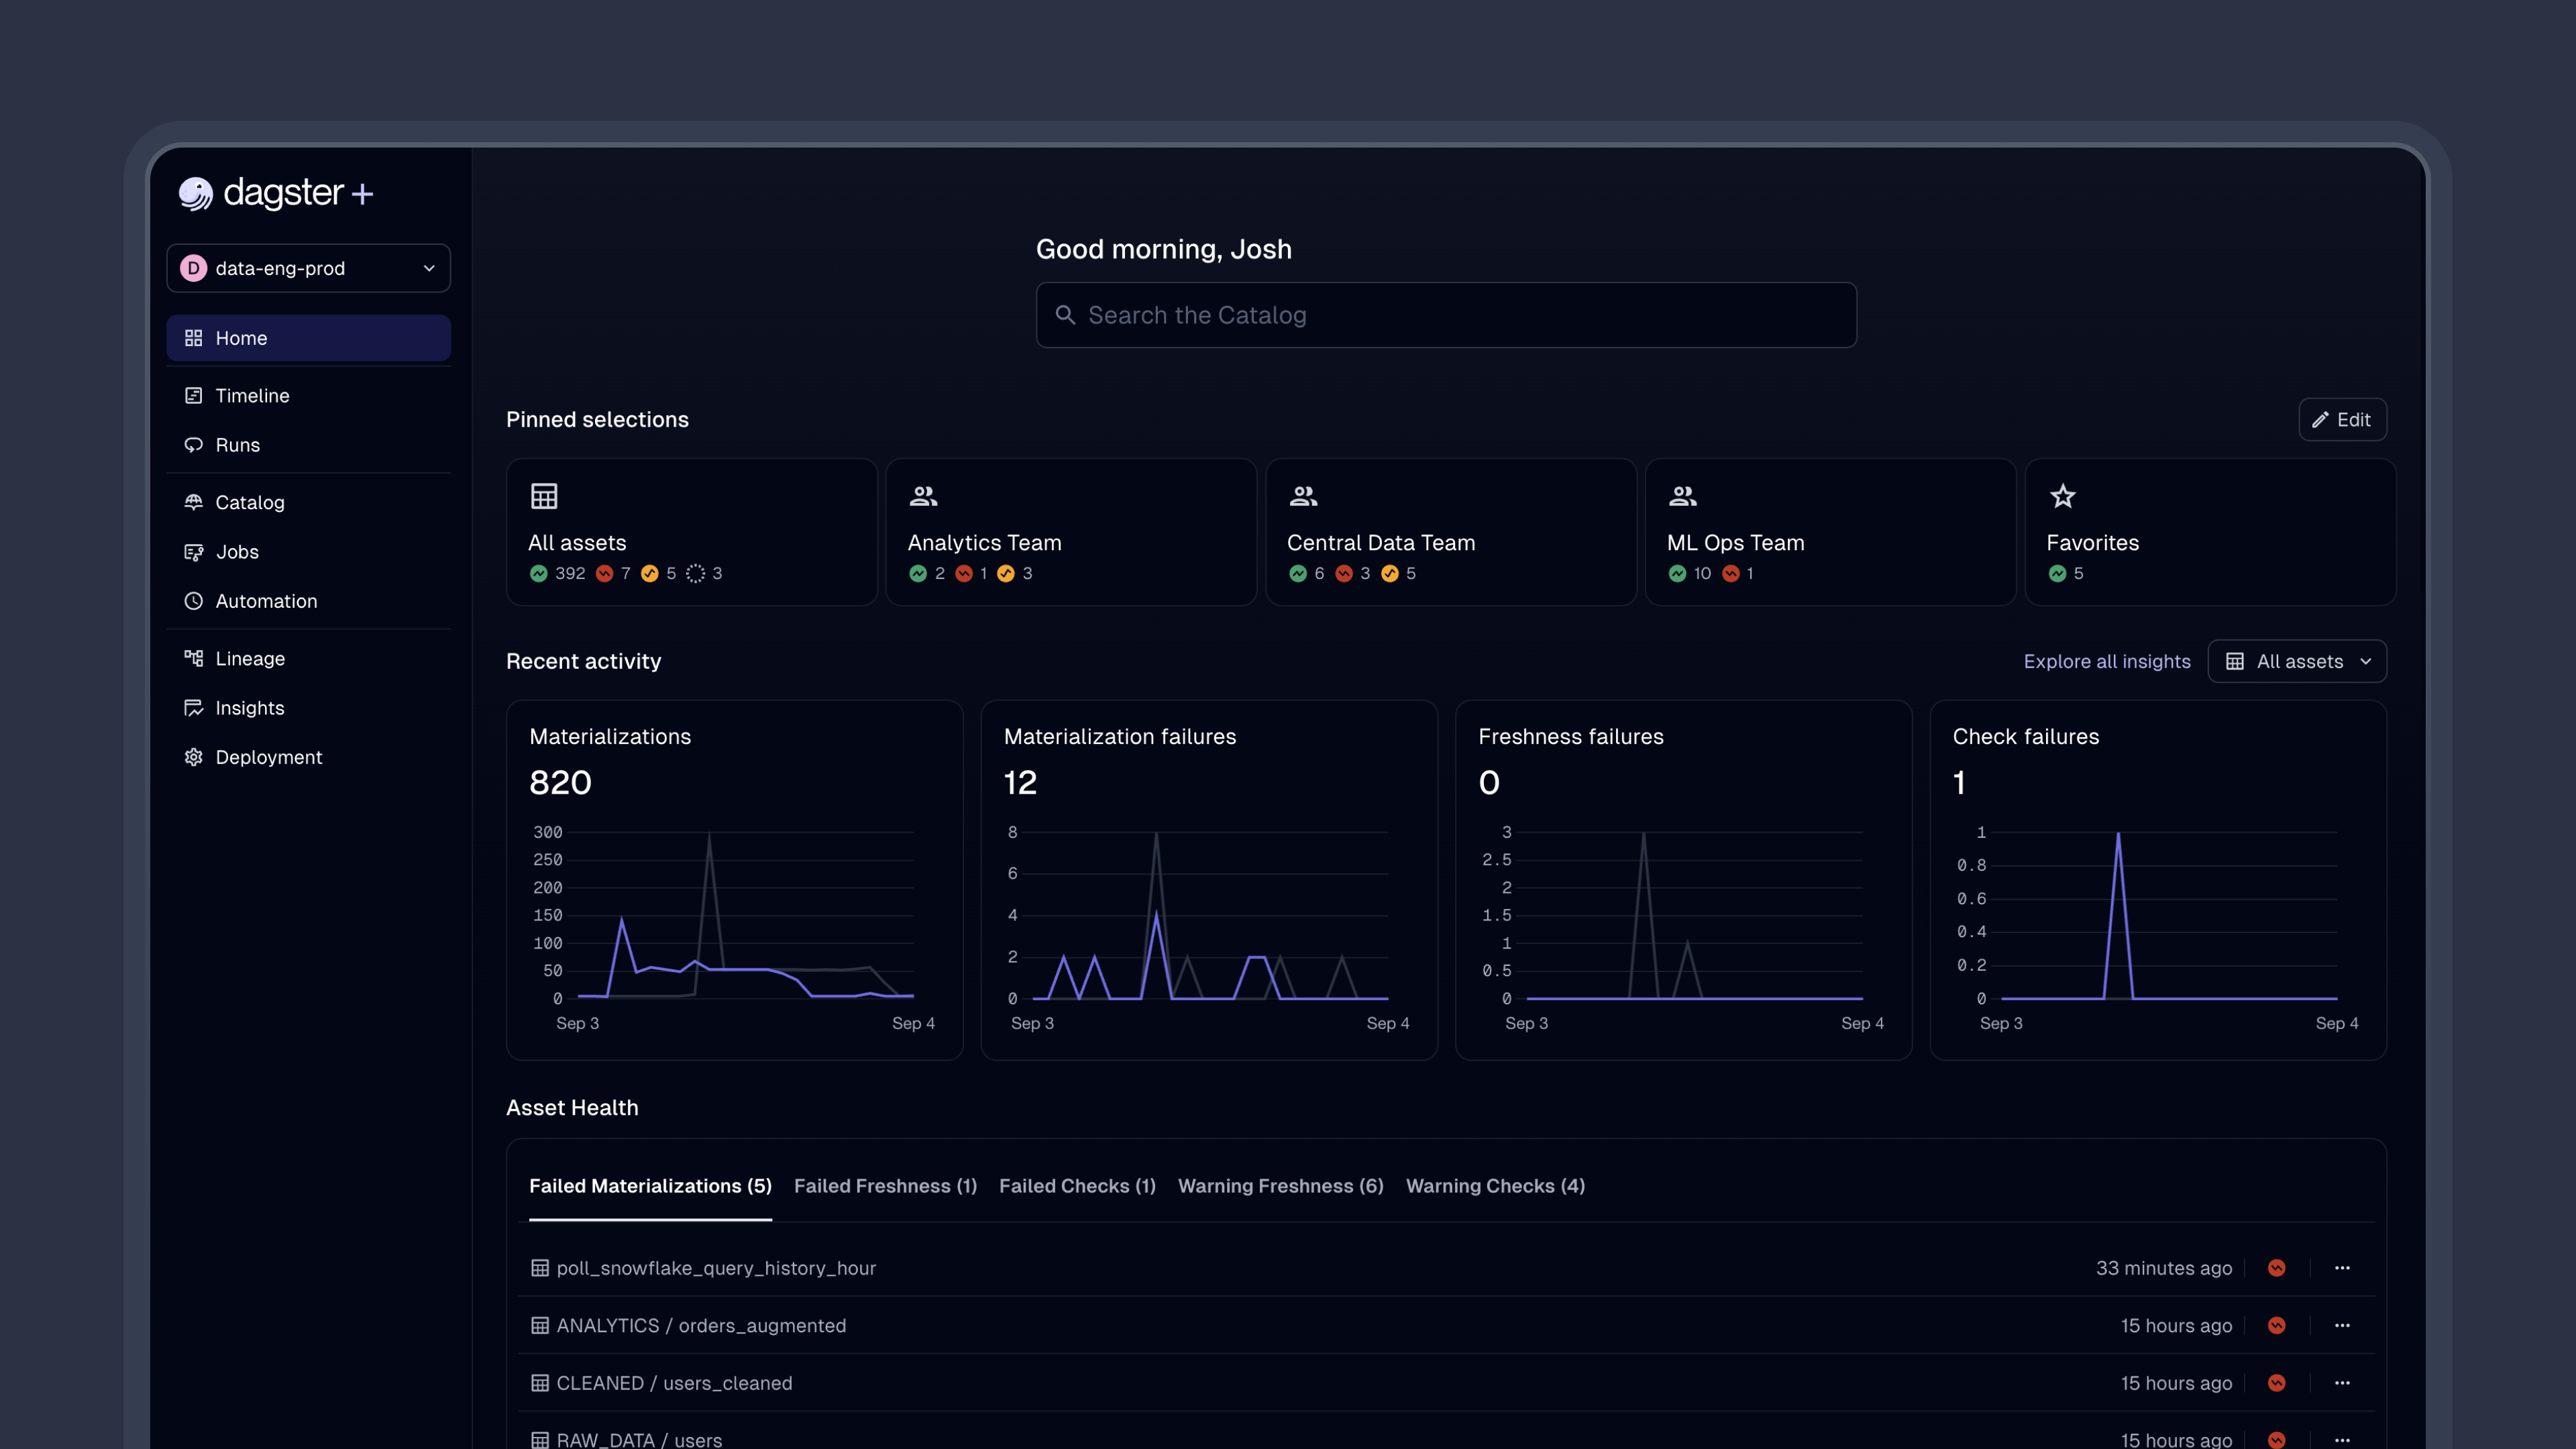Click the '33 minutes ago' timestamp
The height and width of the screenshot is (1449, 2576).
(x=2164, y=1268)
